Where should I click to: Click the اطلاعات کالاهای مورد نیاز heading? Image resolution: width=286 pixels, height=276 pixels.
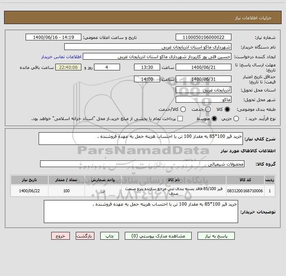click(x=248, y=151)
